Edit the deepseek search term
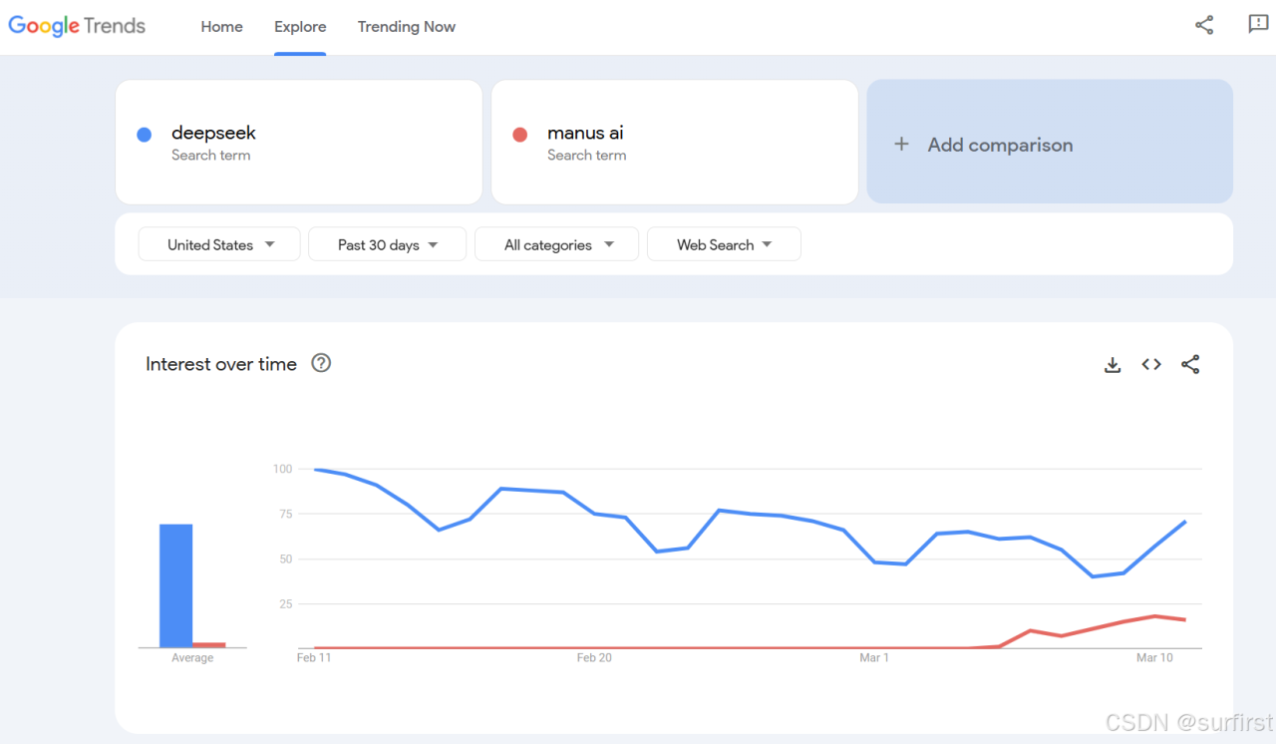 tap(213, 134)
